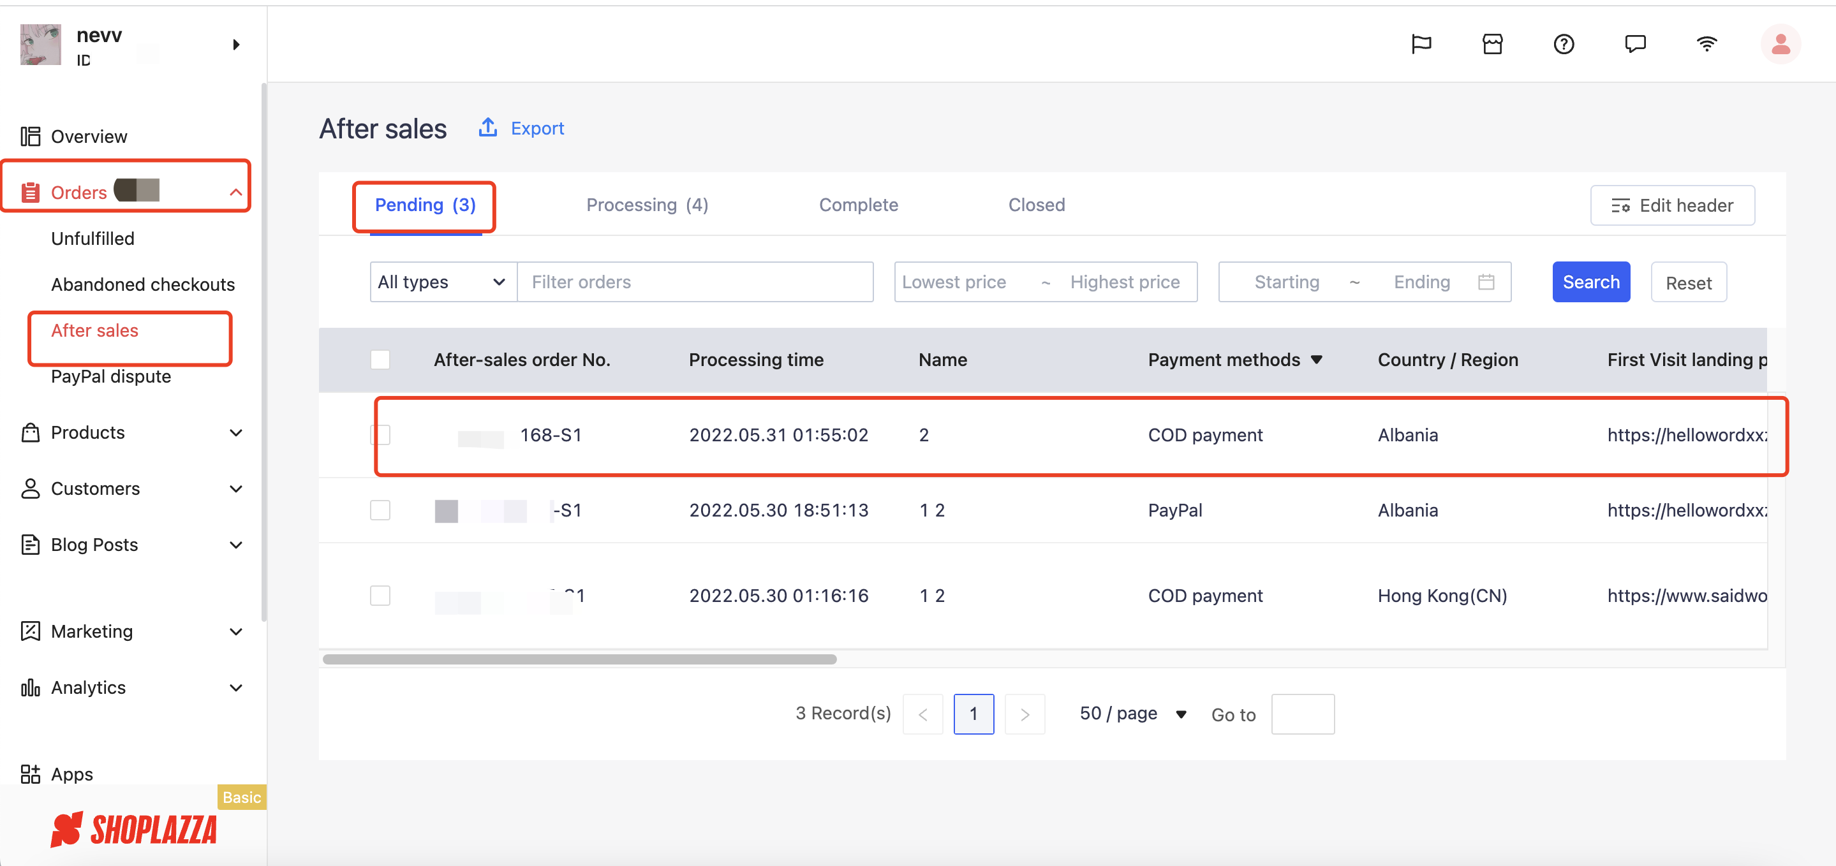The width and height of the screenshot is (1836, 866).
Task: Switch to the Processing (4) tab
Action: pyautogui.click(x=647, y=205)
